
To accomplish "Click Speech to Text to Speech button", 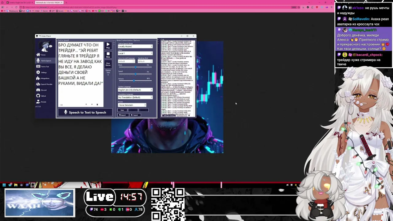I will [85, 112].
